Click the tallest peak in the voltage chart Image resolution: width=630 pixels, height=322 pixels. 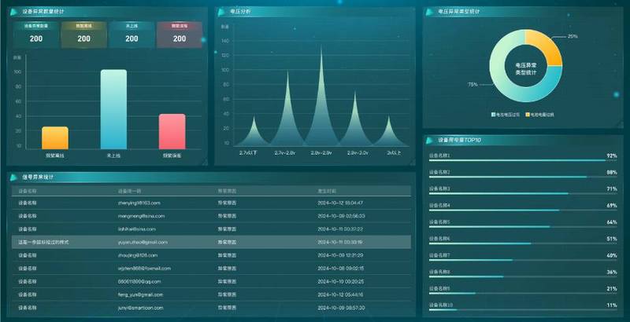pos(321,96)
